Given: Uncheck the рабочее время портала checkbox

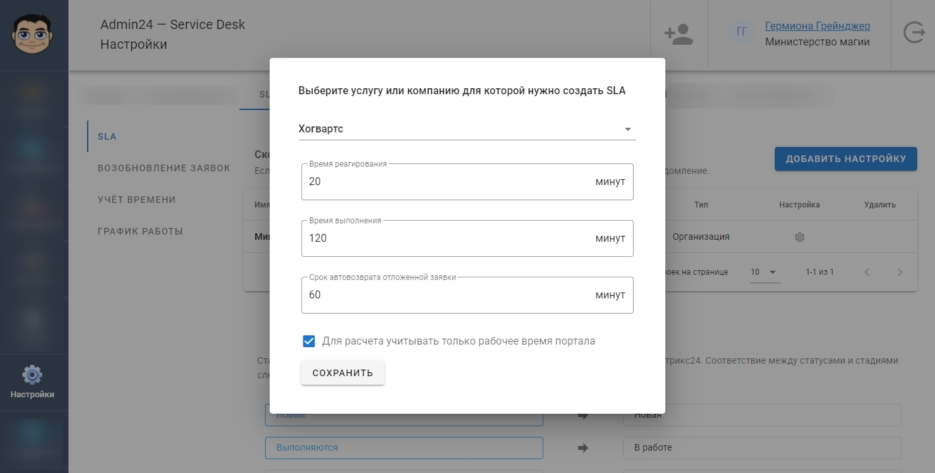Looking at the screenshot, I should tap(309, 341).
